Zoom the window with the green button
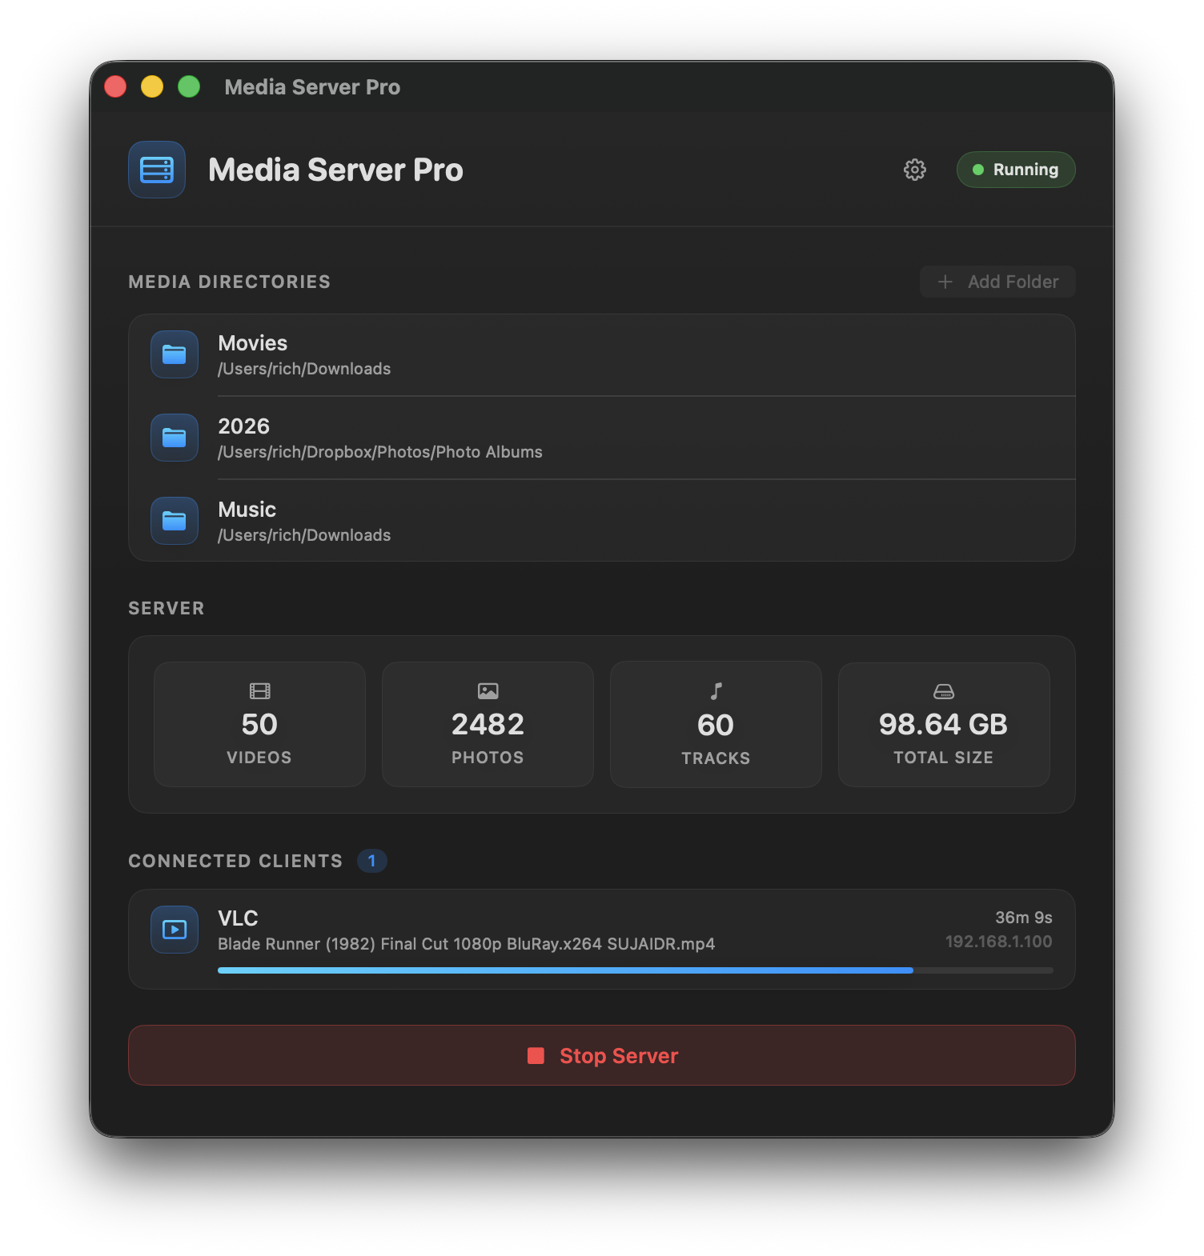Viewport: 1204px width, 1256px height. 189,86
